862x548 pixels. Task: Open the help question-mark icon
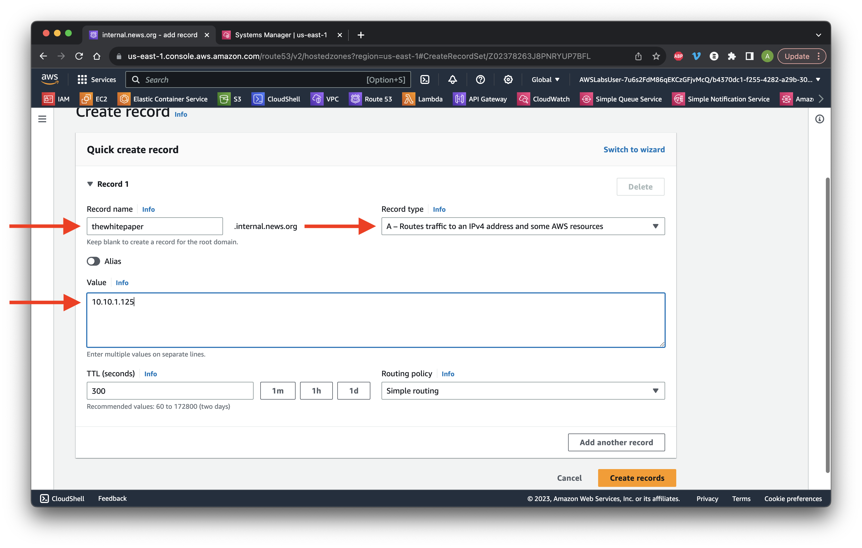coord(480,79)
